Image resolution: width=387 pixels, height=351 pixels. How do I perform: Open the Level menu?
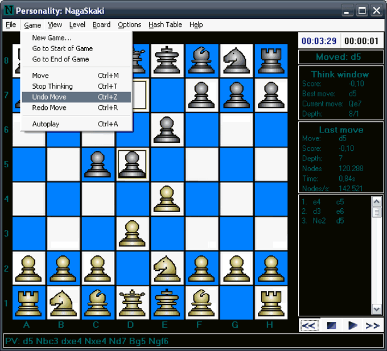pyautogui.click(x=77, y=25)
